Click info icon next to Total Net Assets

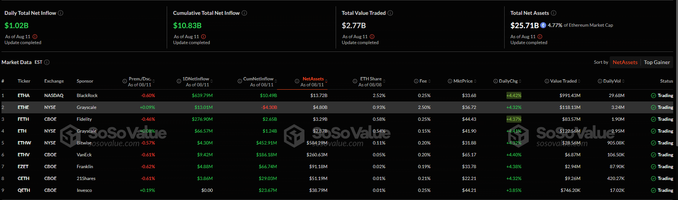tap(554, 13)
